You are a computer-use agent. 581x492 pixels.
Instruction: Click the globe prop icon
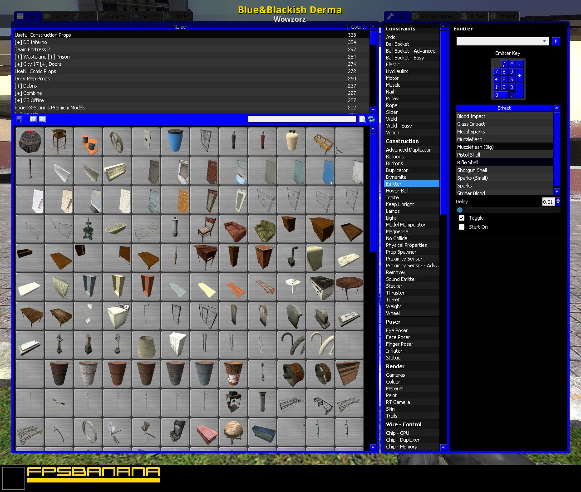233,431
